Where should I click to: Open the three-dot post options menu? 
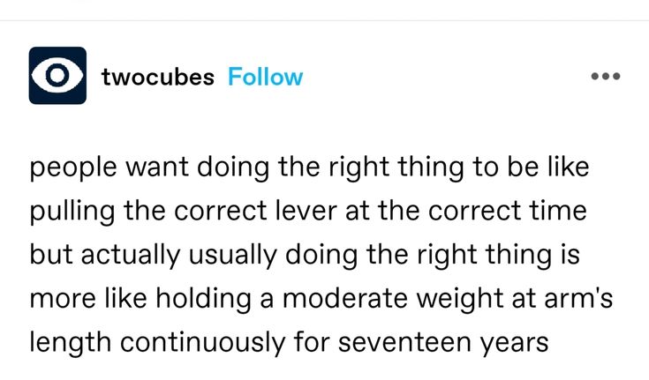click(606, 76)
